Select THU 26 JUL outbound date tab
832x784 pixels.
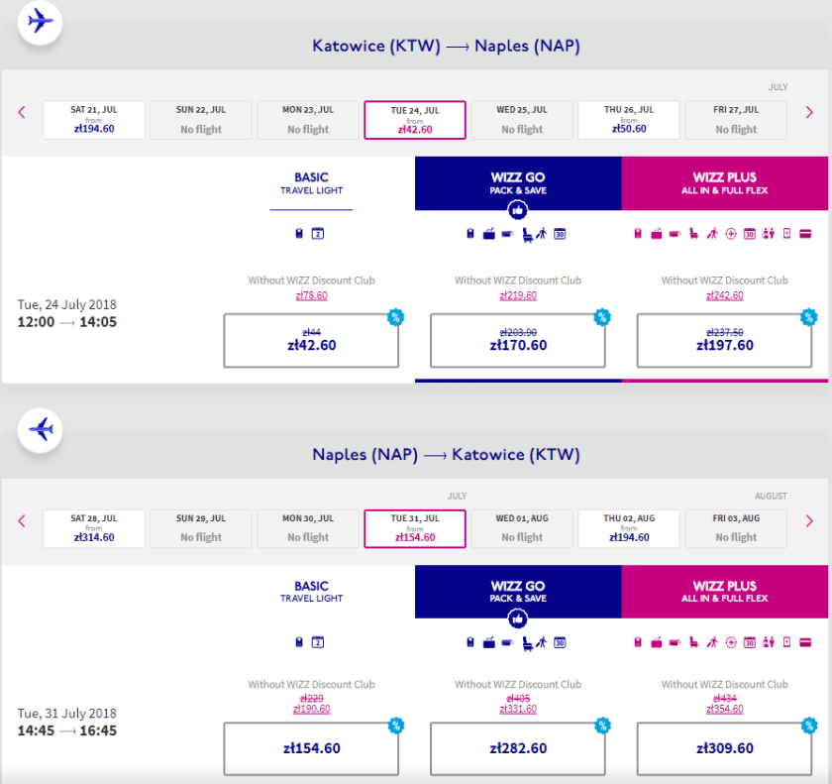click(x=629, y=120)
